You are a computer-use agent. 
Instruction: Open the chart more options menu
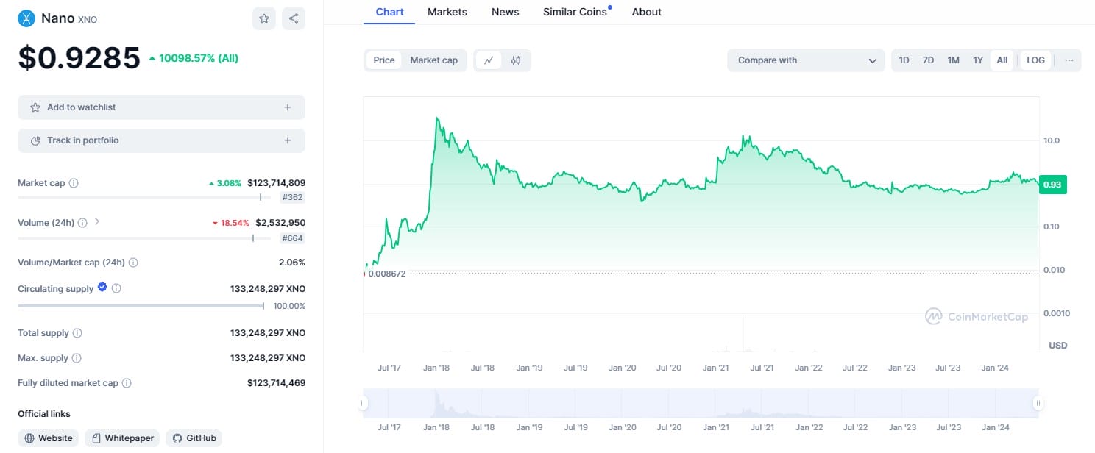pos(1069,60)
